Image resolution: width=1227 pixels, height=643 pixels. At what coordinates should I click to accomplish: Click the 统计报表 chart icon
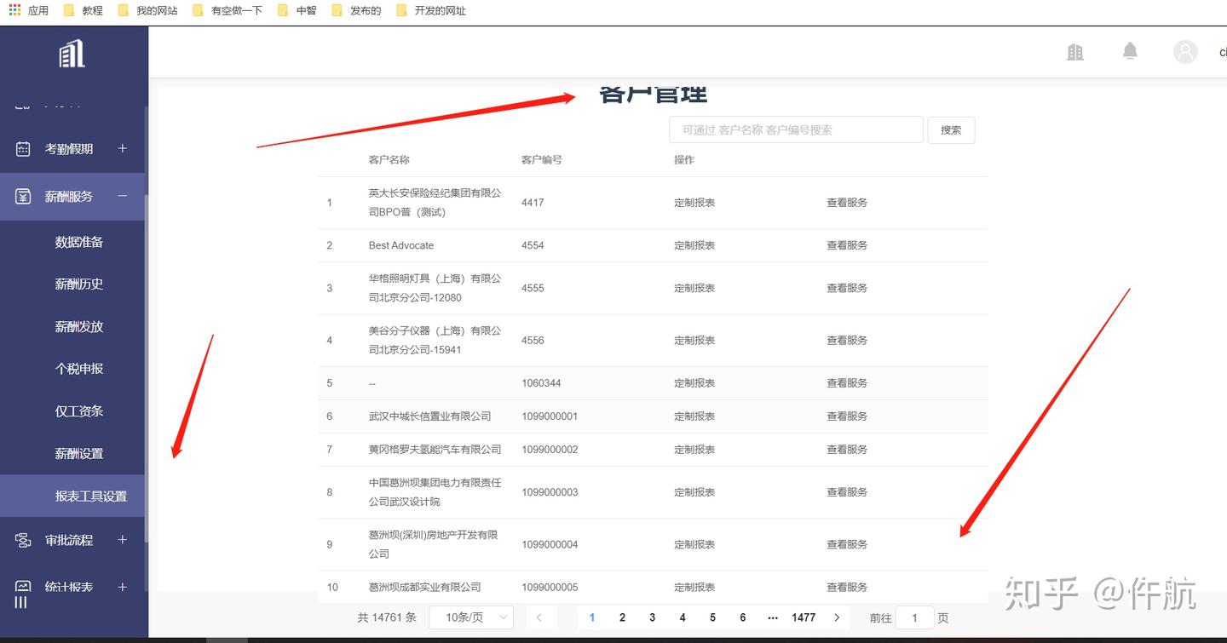point(23,587)
